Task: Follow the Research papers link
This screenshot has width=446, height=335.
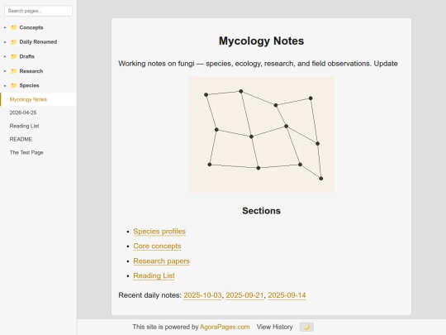Action: [161, 261]
